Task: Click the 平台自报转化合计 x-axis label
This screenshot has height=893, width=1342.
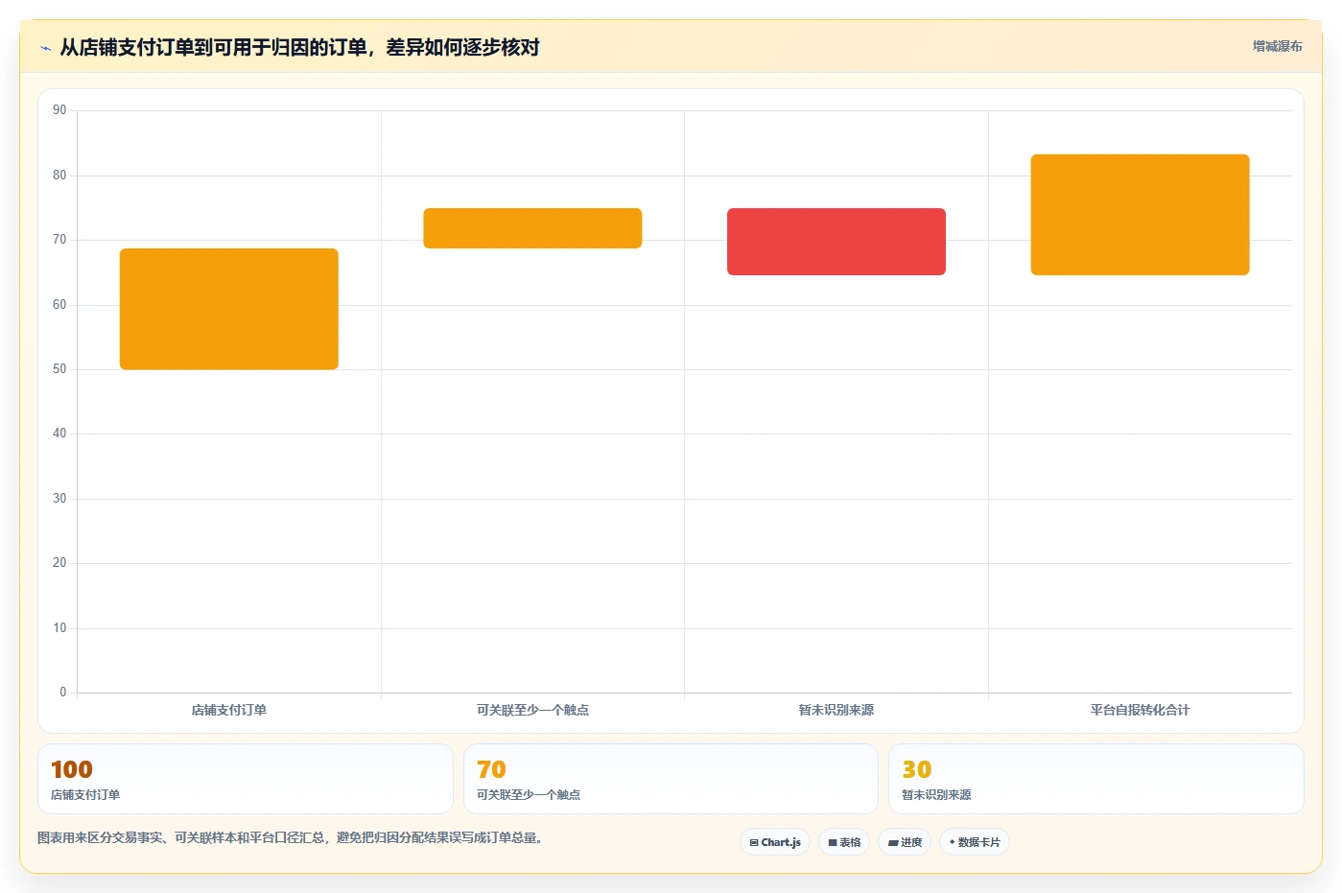Action: tap(1140, 710)
